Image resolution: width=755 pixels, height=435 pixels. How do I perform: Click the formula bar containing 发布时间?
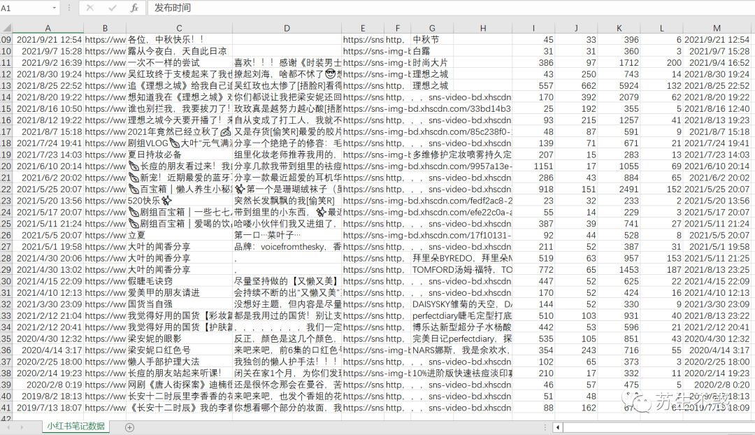(x=450, y=8)
